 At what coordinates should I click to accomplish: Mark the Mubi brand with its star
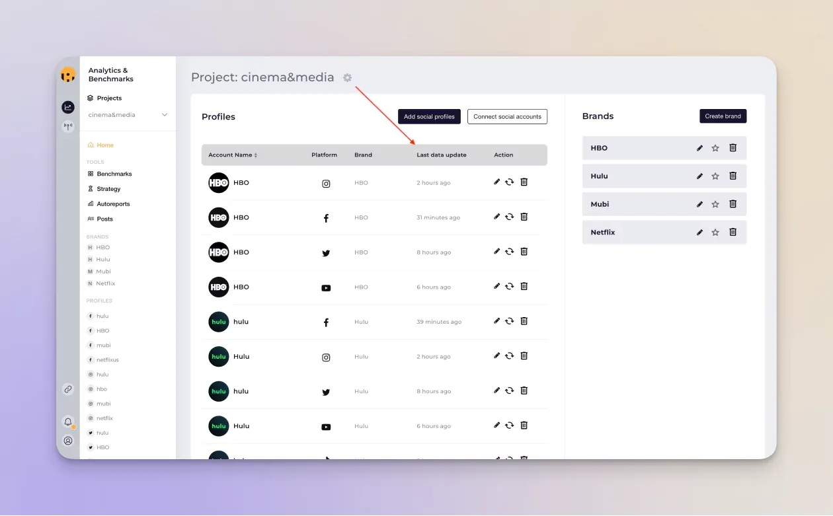715,204
